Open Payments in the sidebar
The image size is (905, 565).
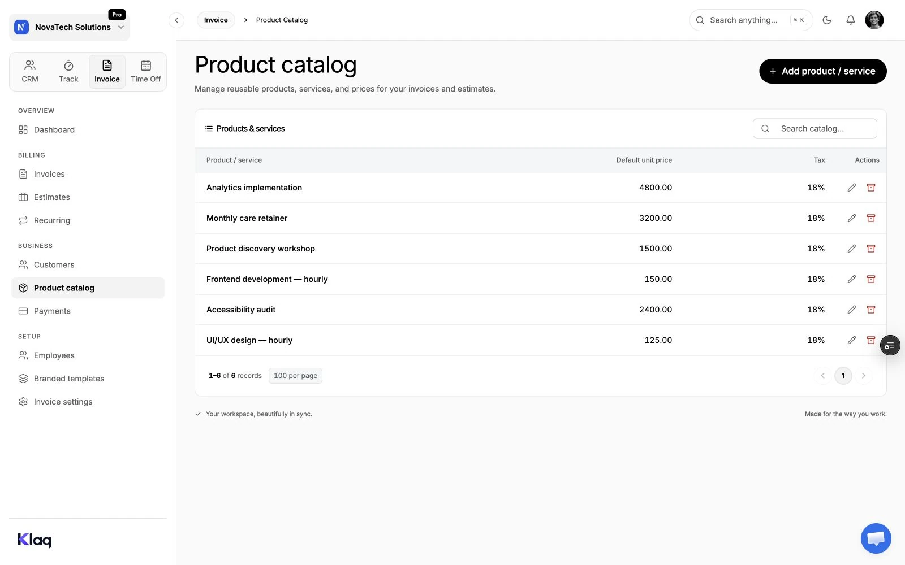88,311
